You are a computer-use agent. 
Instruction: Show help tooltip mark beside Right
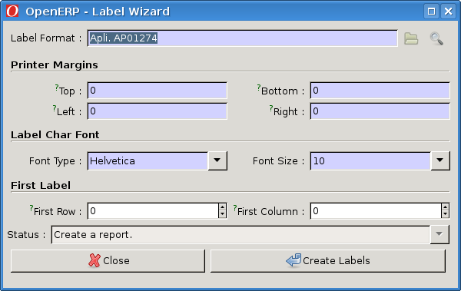click(x=271, y=108)
